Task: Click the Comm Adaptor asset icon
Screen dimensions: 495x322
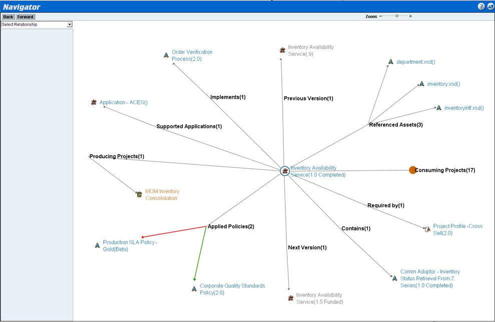Action: tap(394, 278)
